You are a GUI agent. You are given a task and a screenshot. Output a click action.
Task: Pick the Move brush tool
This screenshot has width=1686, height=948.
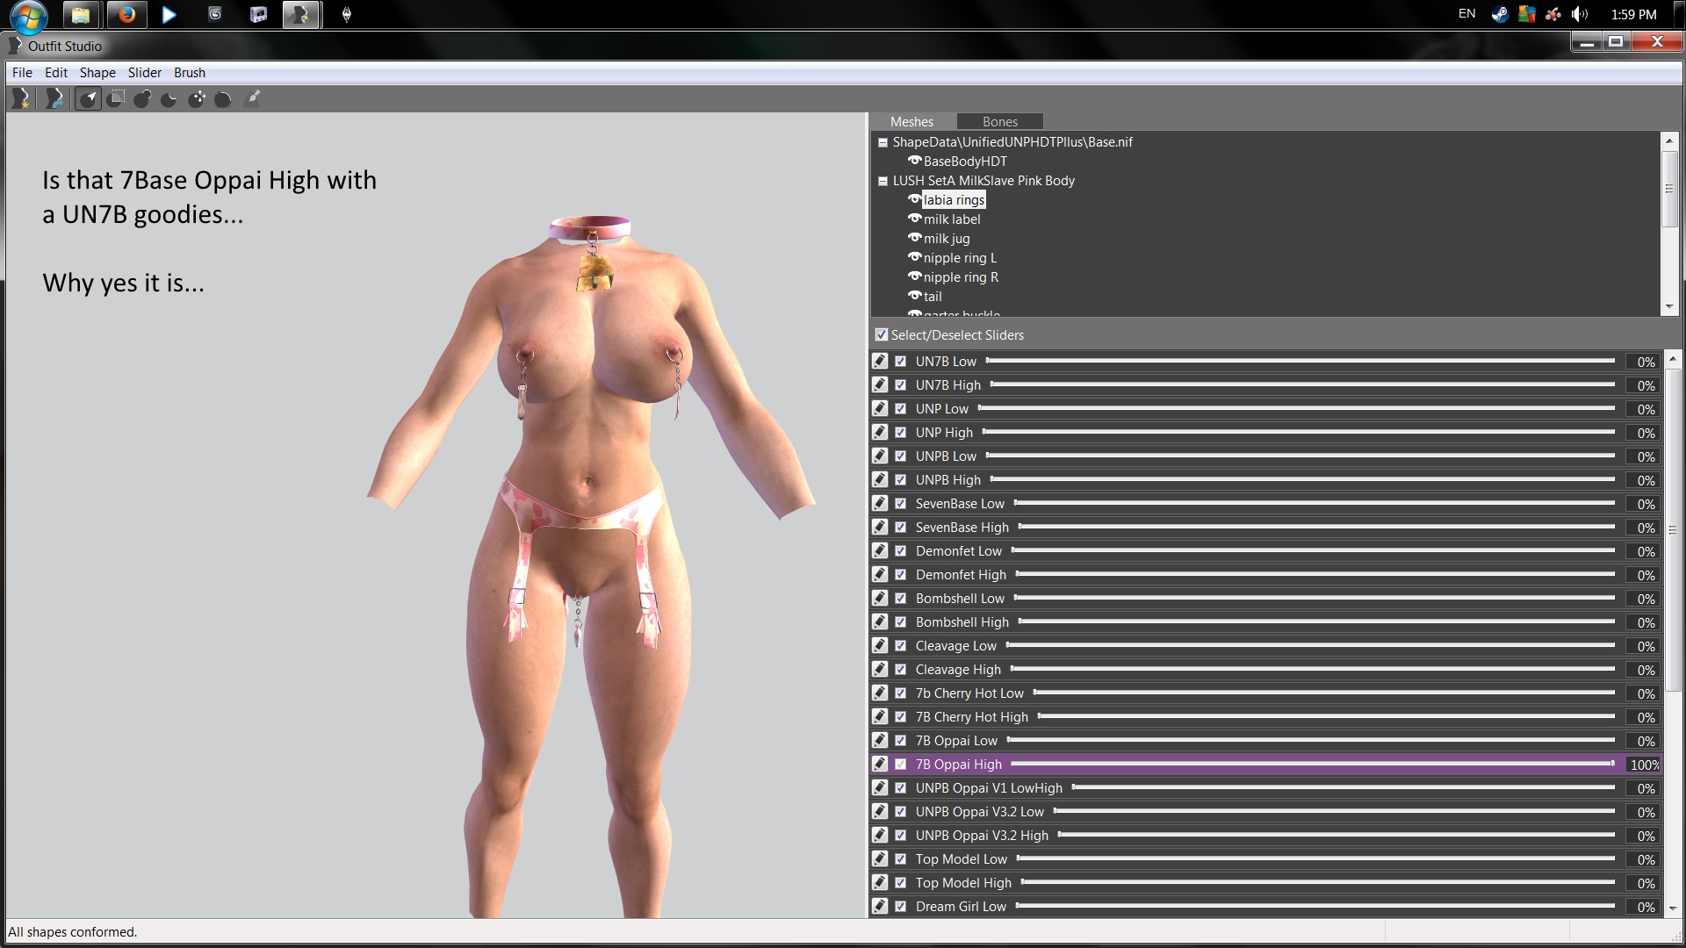click(x=197, y=99)
